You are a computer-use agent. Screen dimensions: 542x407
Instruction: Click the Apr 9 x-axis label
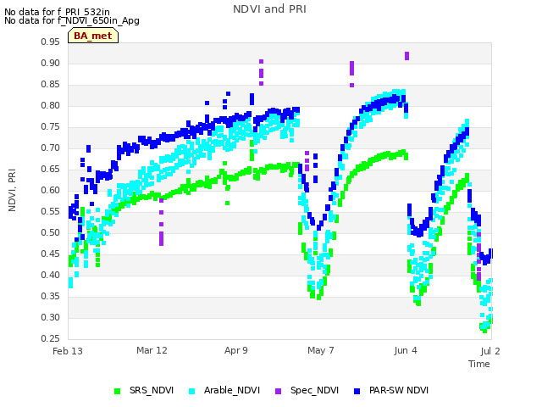(x=236, y=350)
